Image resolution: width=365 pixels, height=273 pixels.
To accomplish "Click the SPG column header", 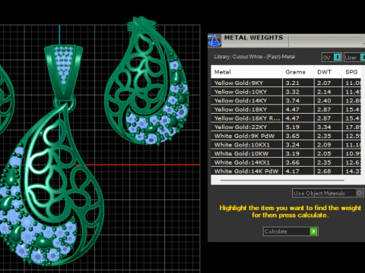I will [352, 72].
